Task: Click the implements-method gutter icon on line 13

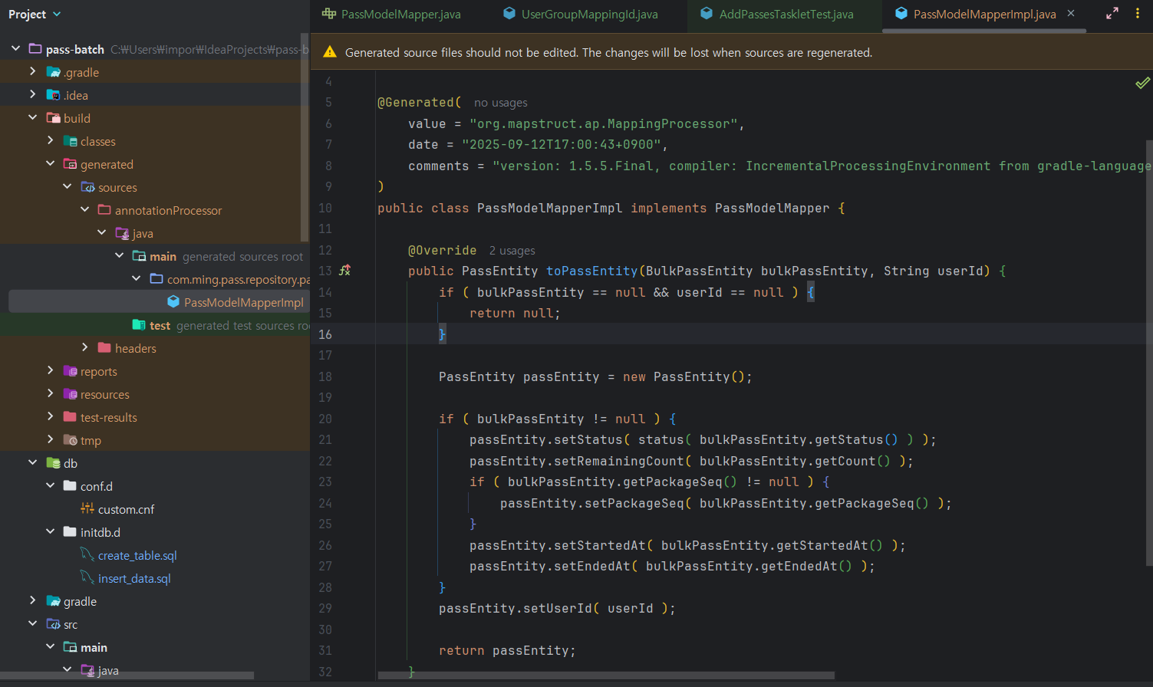Action: click(345, 271)
